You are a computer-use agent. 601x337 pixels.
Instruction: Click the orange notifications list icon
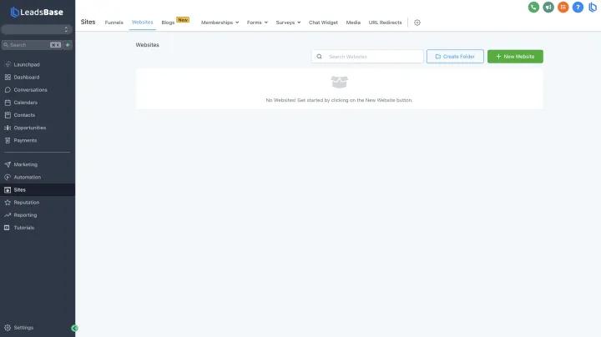(x=563, y=8)
